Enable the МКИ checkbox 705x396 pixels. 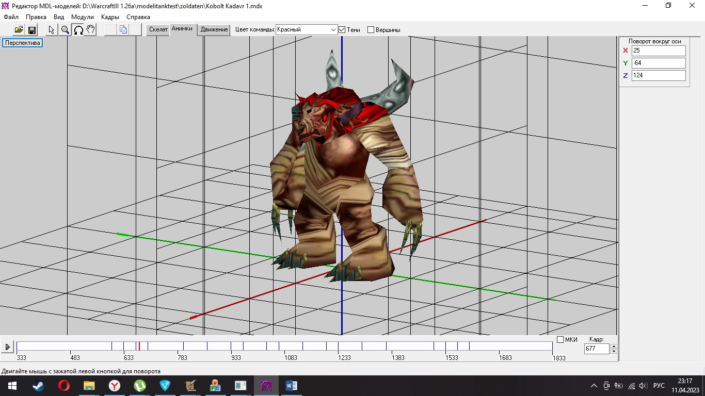tap(560, 340)
